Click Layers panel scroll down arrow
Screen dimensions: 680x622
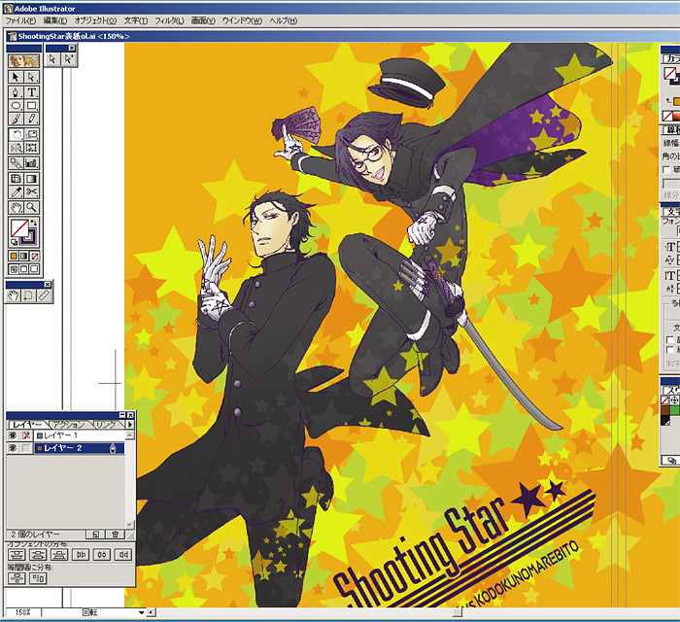tap(129, 525)
